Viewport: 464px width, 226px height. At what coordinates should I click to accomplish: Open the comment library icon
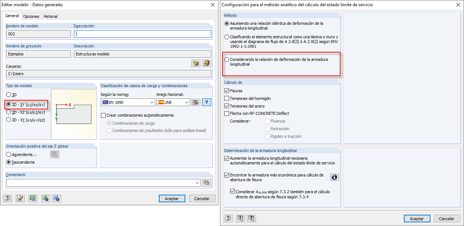coord(207,183)
